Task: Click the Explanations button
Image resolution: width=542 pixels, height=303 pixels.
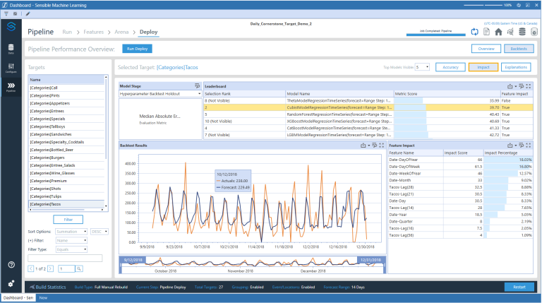Action: [x=516, y=67]
